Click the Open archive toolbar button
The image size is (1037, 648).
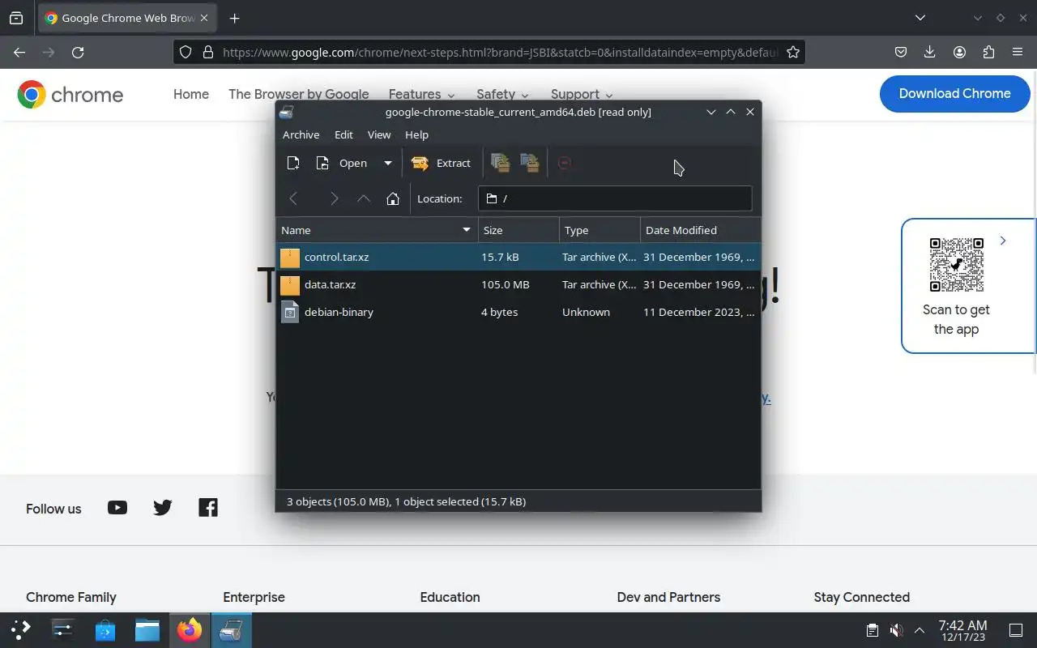[341, 163]
